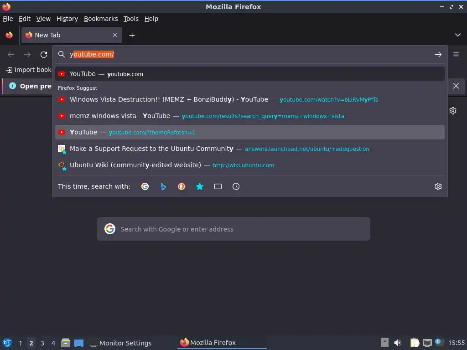Search this time with Bing icon

coord(163,186)
